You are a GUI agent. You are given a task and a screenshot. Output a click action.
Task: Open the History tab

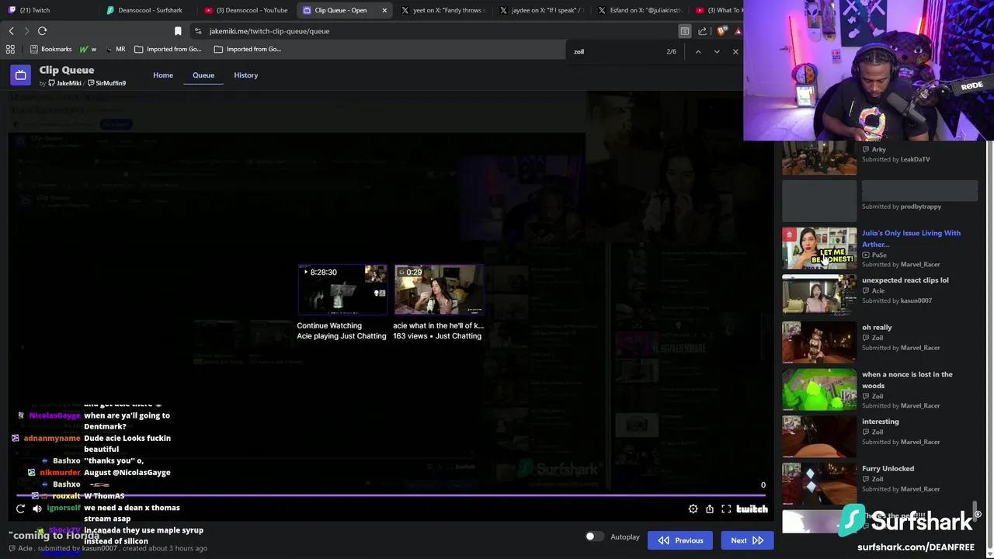(x=245, y=75)
